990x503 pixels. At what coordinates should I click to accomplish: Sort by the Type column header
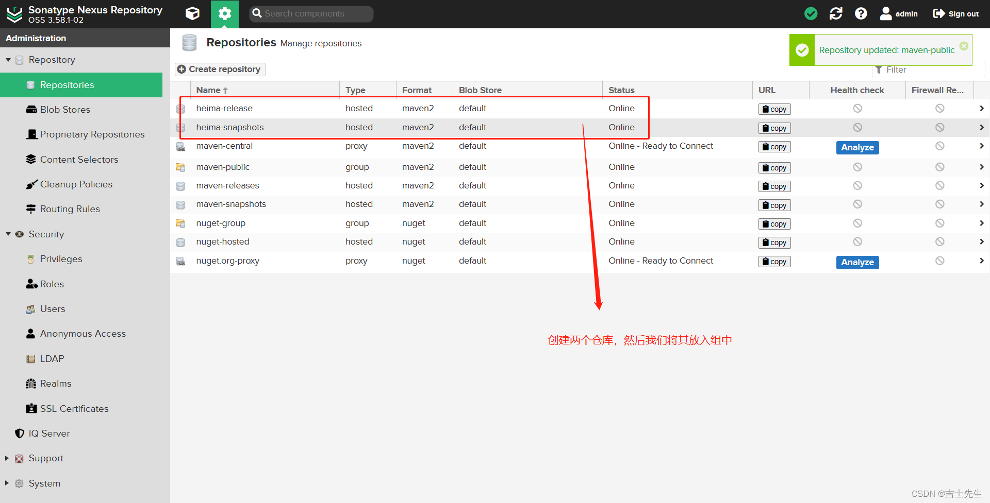click(x=368, y=90)
